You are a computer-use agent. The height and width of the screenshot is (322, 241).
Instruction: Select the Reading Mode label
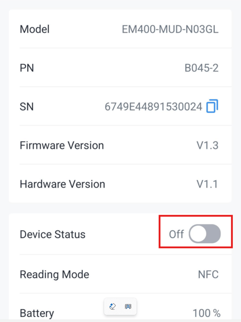pyautogui.click(x=54, y=274)
